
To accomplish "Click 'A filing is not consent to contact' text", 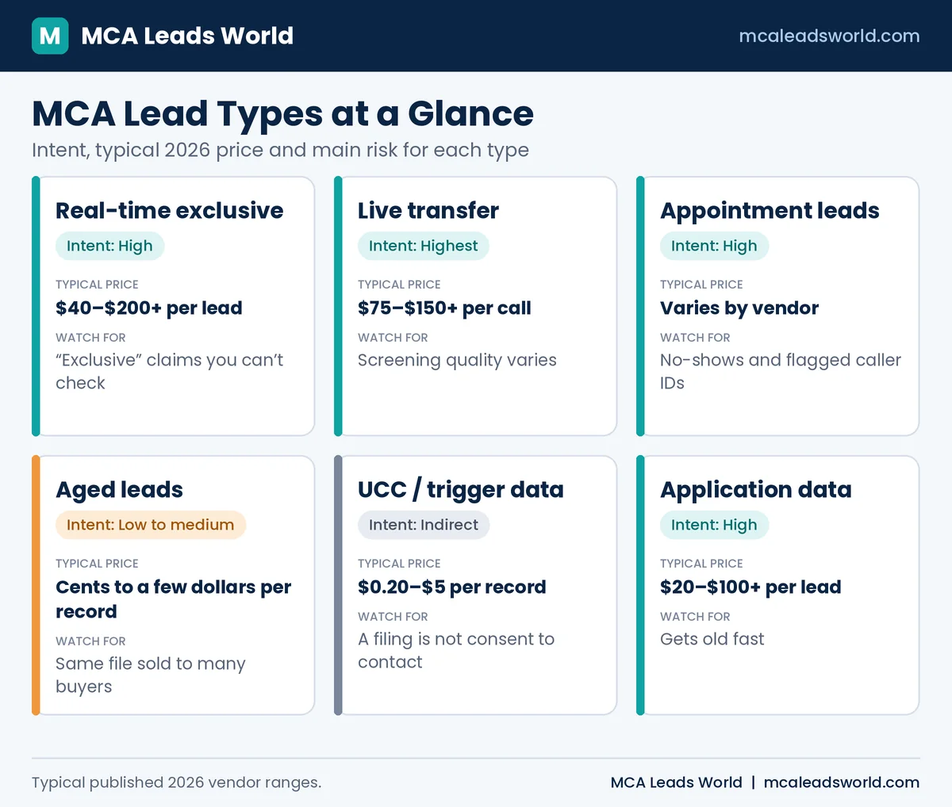I will pos(456,650).
